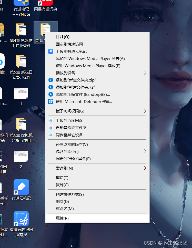Select the 第6章 虚拟机介绍与使用 folder

(x=21, y=130)
